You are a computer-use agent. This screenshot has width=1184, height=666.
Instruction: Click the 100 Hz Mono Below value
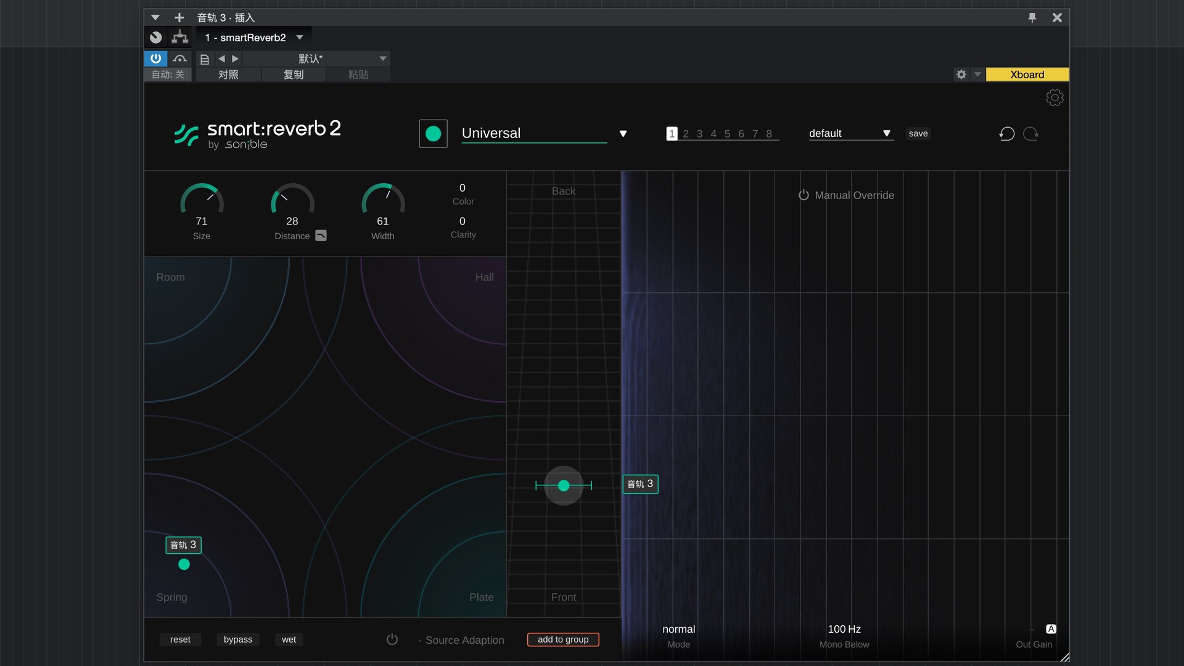(x=844, y=629)
